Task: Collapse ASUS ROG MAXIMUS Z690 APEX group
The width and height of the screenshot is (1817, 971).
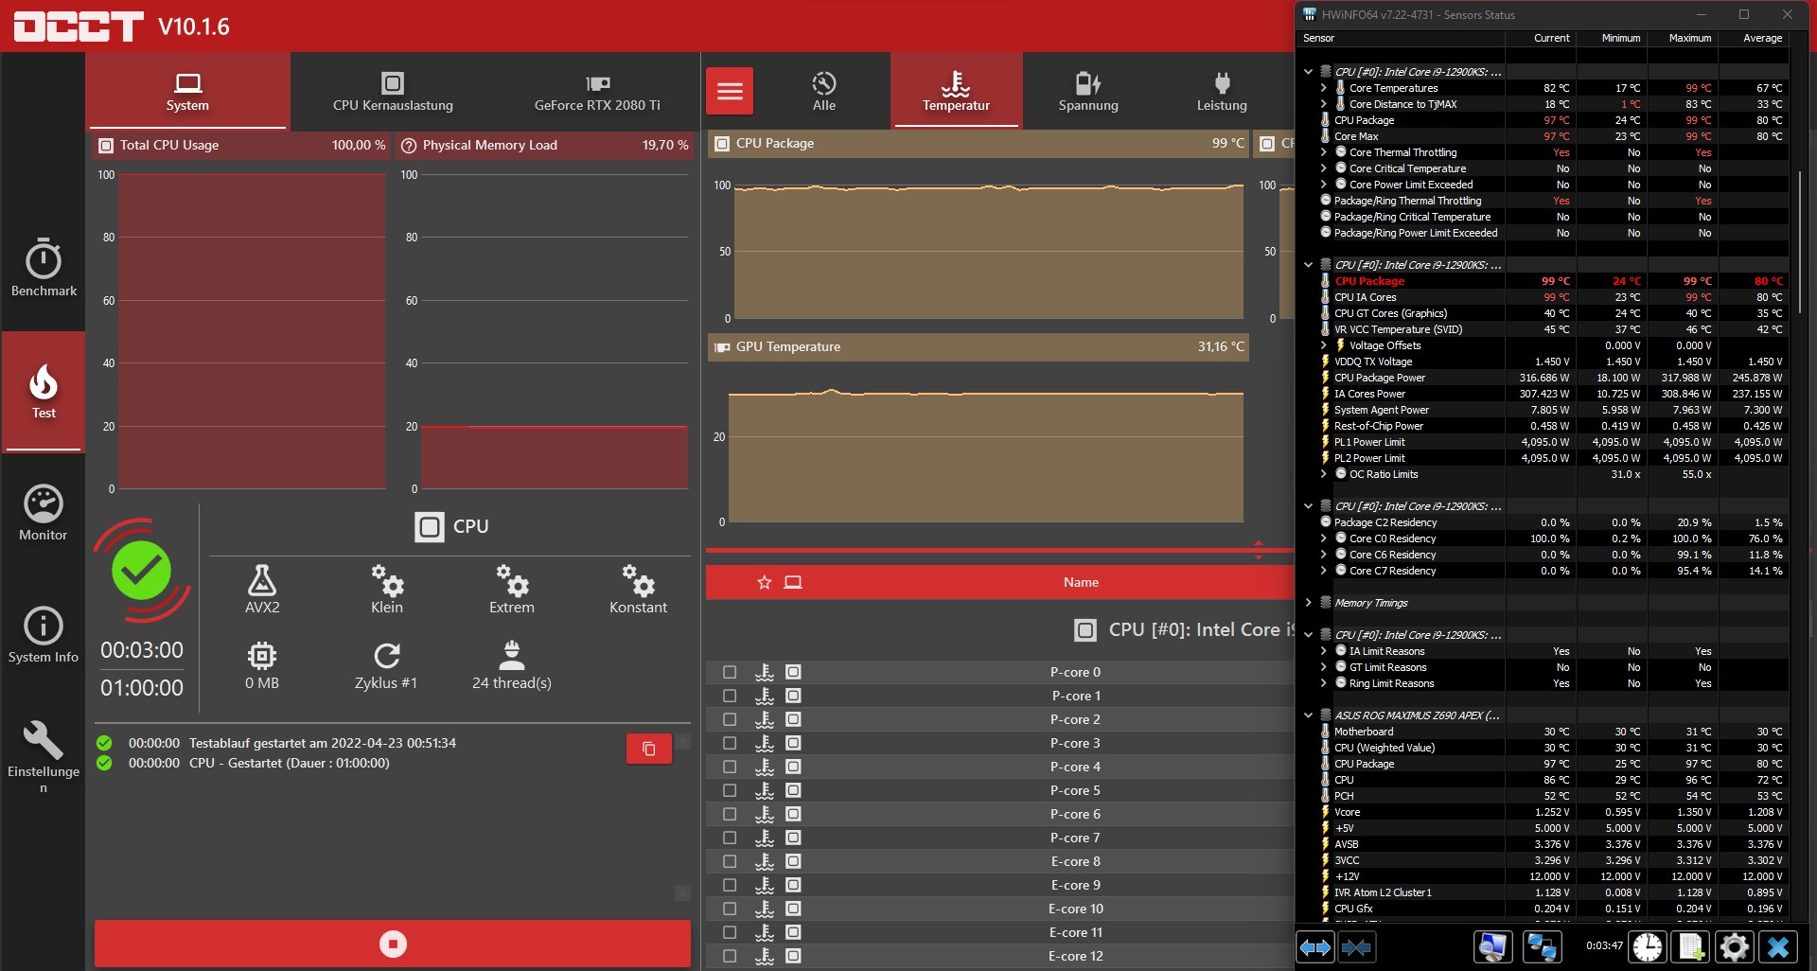Action: point(1308,715)
